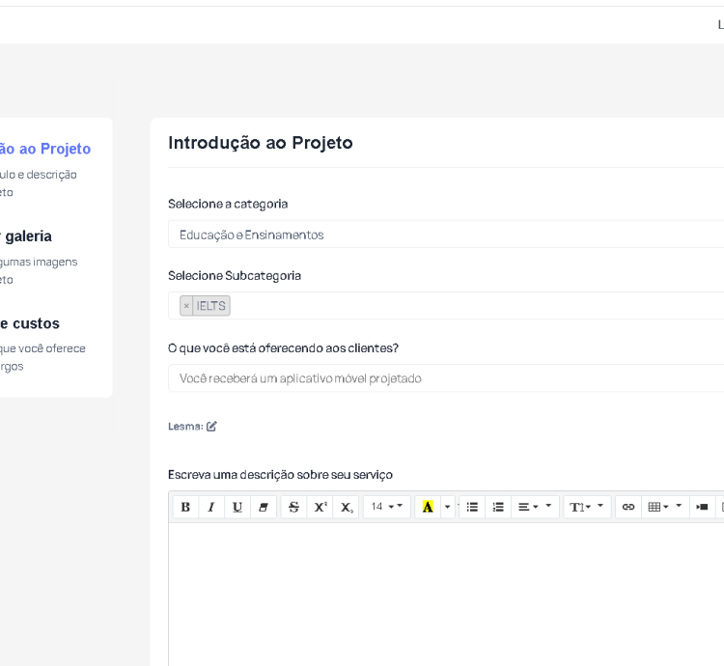Toggle underline formatting
The width and height of the screenshot is (724, 666).
tap(237, 507)
